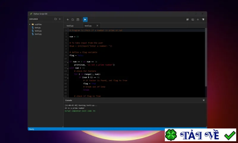Select the test2.py editor tab
This screenshot has height=143, width=238.
[x=88, y=26]
